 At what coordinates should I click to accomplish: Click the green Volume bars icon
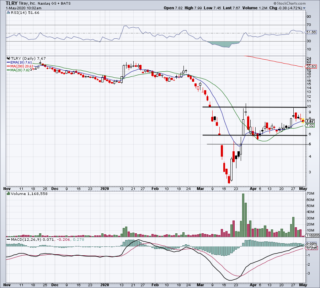click(9, 194)
